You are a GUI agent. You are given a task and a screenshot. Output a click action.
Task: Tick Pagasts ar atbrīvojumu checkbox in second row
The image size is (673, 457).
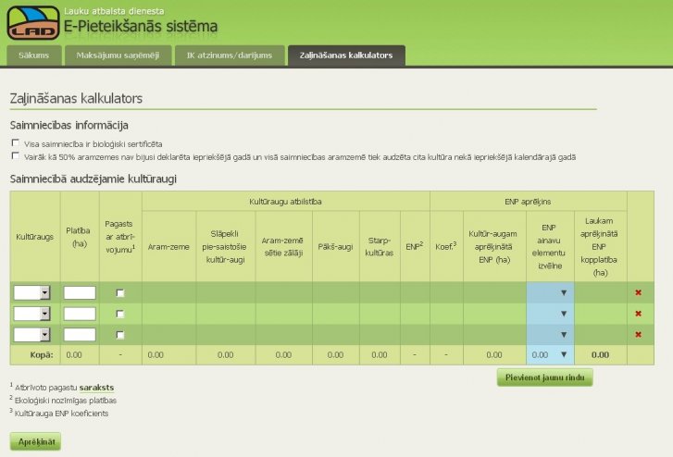(120, 315)
